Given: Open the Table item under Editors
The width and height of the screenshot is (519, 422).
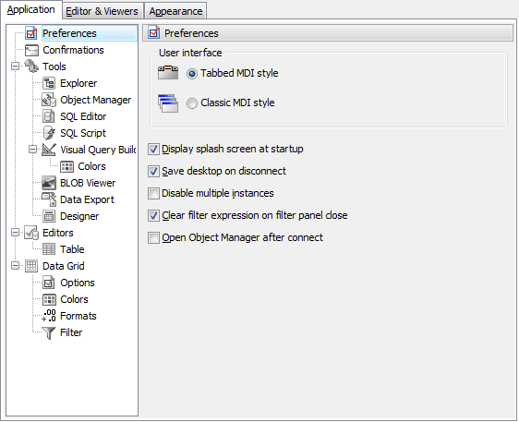Looking at the screenshot, I should tap(72, 249).
